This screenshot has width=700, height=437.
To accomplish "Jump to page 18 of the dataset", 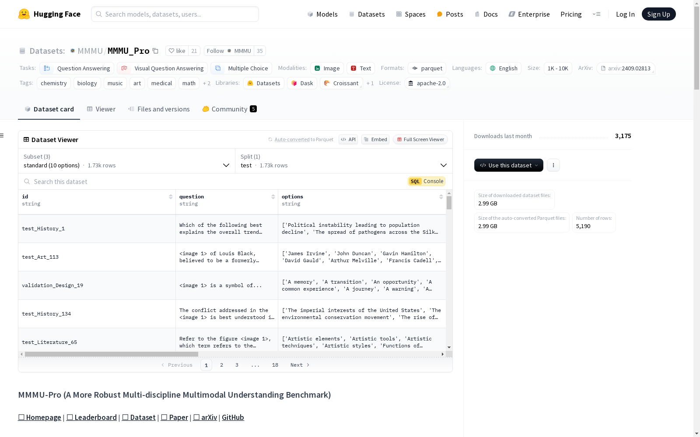I will tap(275, 365).
